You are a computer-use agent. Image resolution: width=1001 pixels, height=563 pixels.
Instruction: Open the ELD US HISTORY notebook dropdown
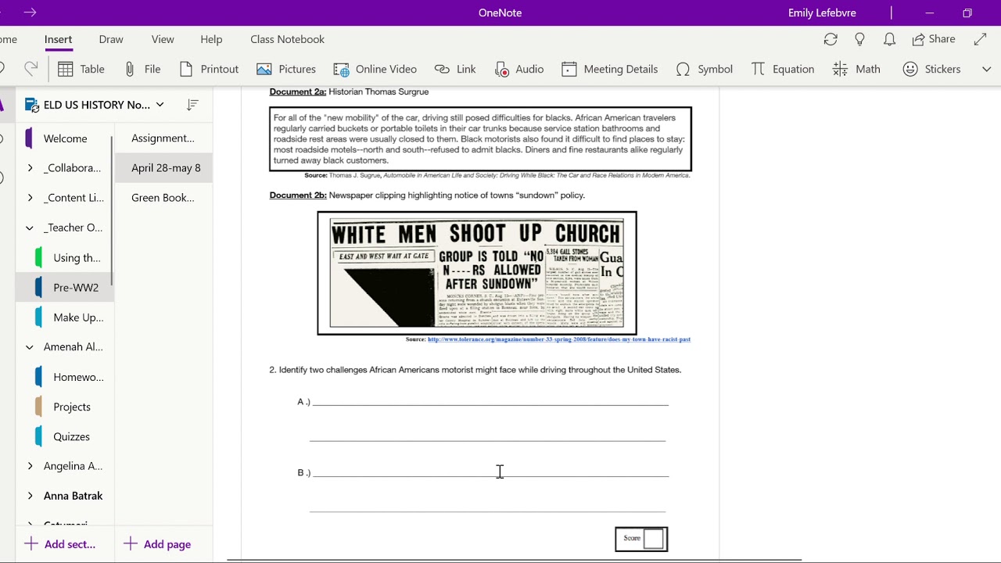pyautogui.click(x=95, y=105)
